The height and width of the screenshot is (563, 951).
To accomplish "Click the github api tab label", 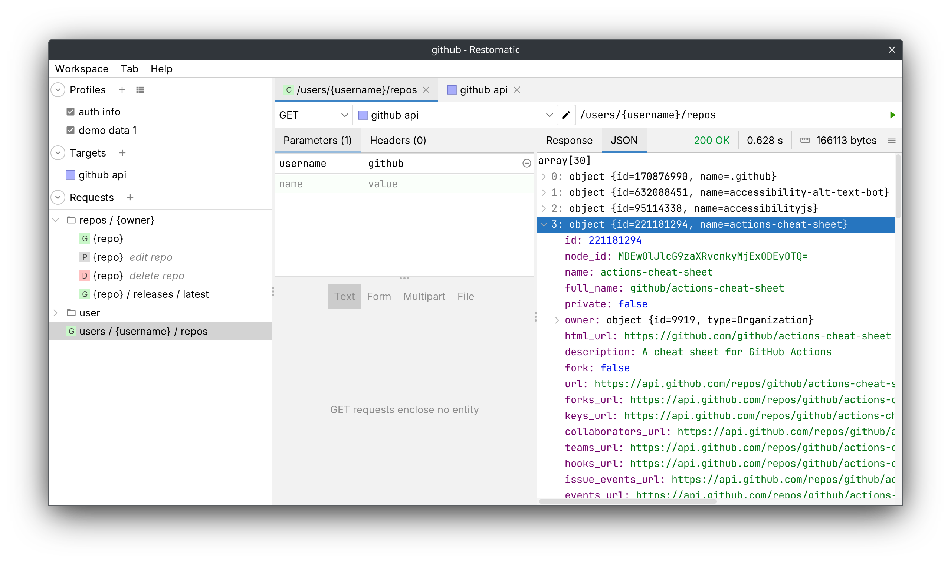I will [483, 89].
